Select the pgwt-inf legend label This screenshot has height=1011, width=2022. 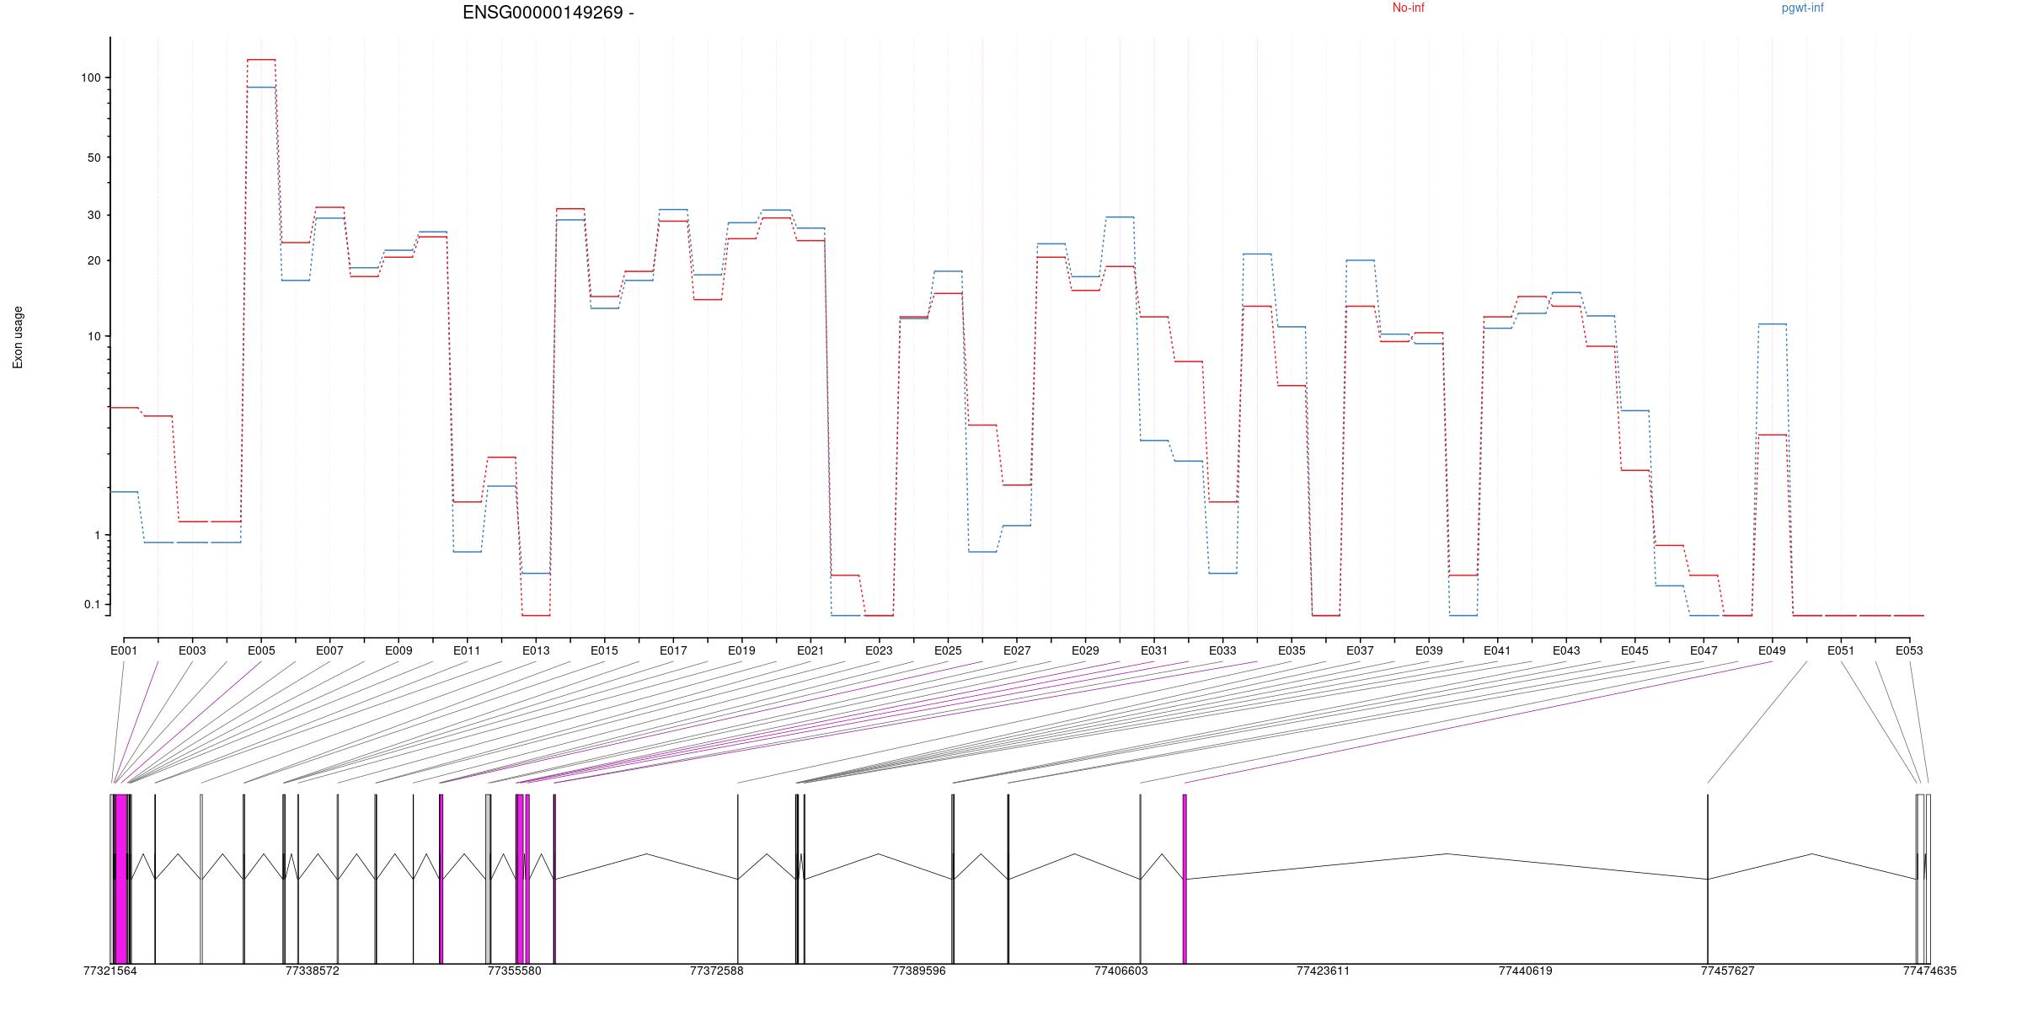(1802, 8)
